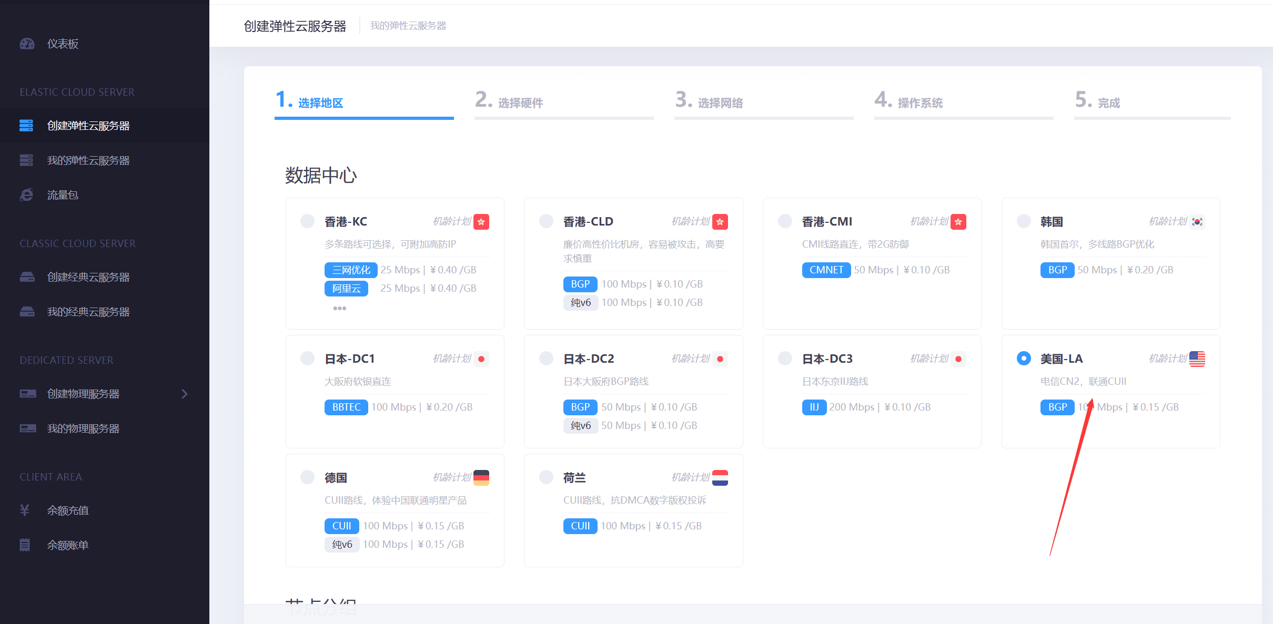
Task: Select the 香港-KC data center radio
Action: tap(307, 221)
